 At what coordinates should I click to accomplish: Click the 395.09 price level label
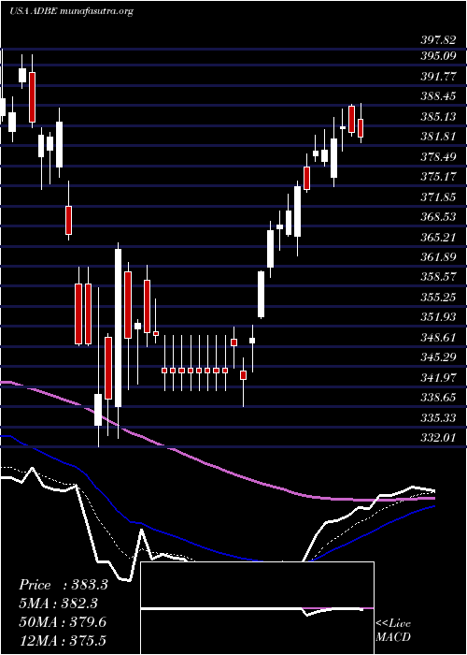[x=437, y=56]
